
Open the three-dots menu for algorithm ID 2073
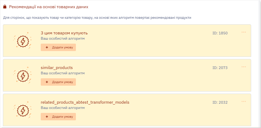coord(243,67)
